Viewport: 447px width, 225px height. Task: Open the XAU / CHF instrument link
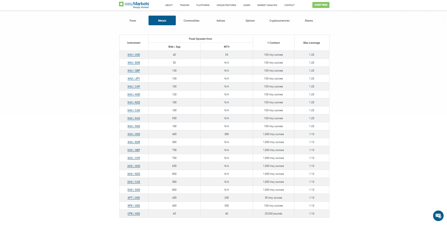tap(134, 87)
